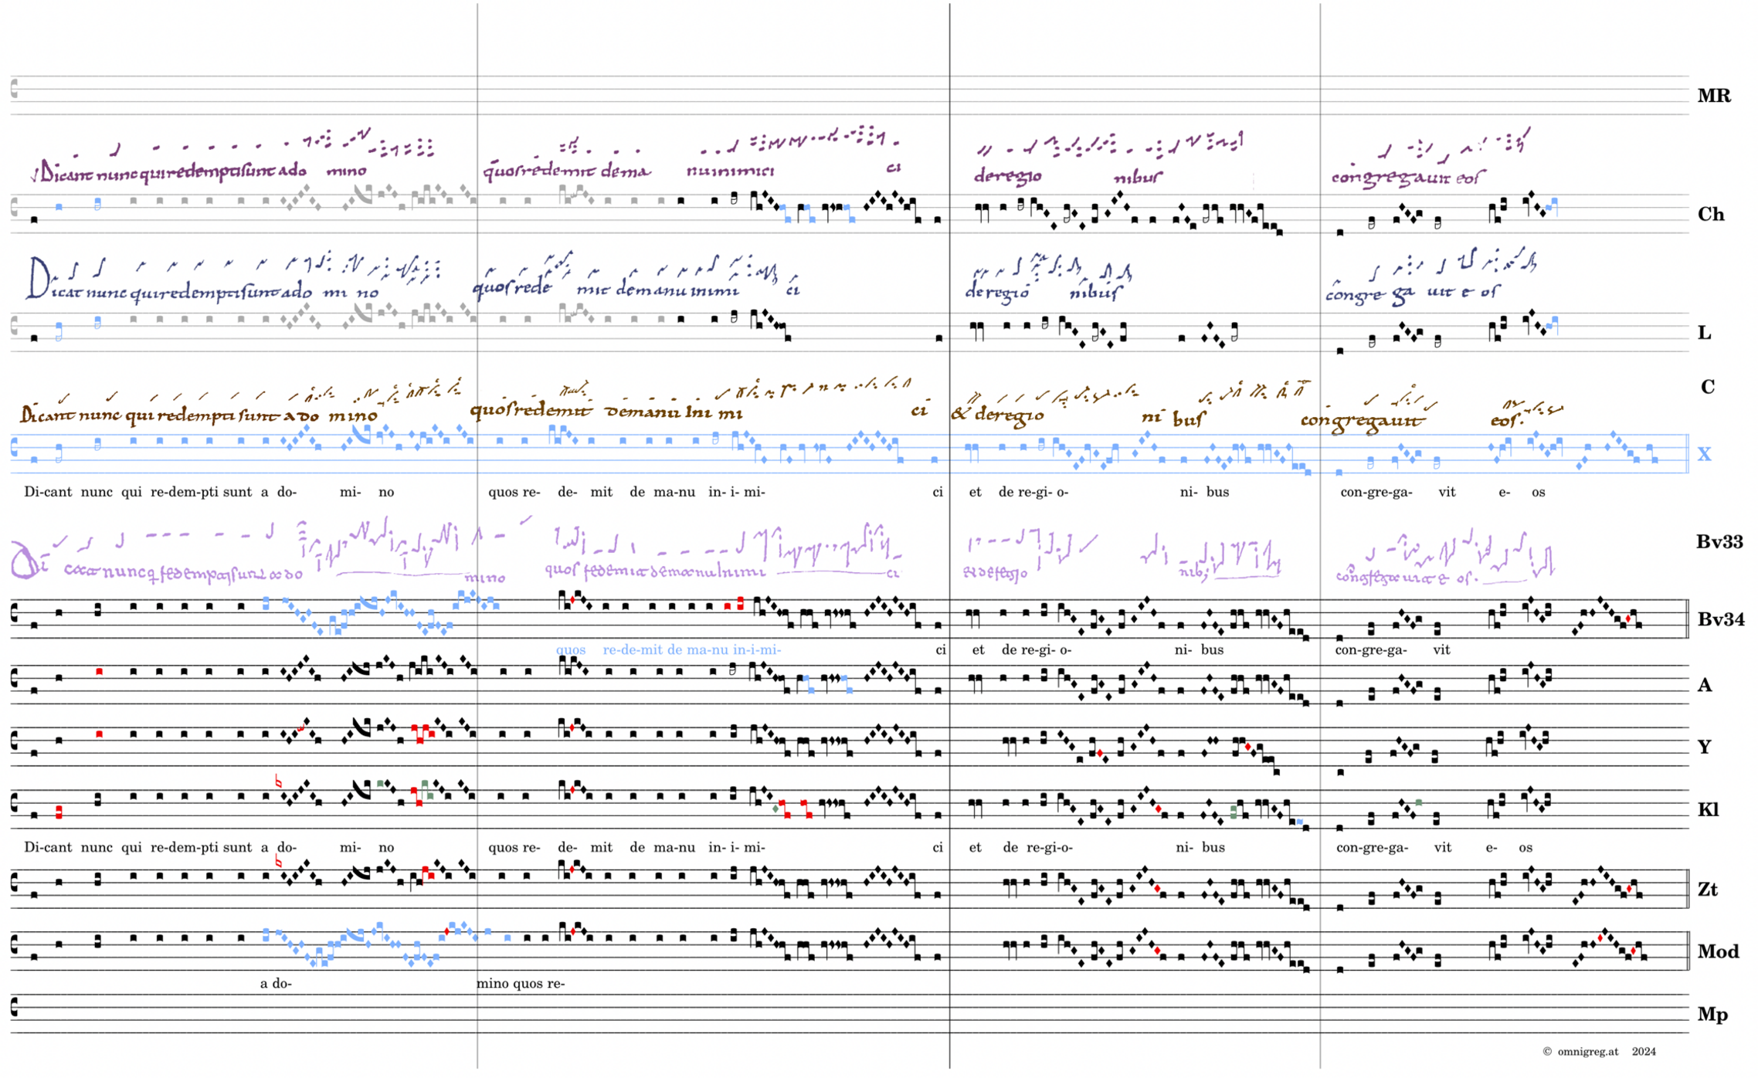The height and width of the screenshot is (1078, 1758).
Task: Click the 'Di-cant' lyric under the X staff
Action: 48,492
